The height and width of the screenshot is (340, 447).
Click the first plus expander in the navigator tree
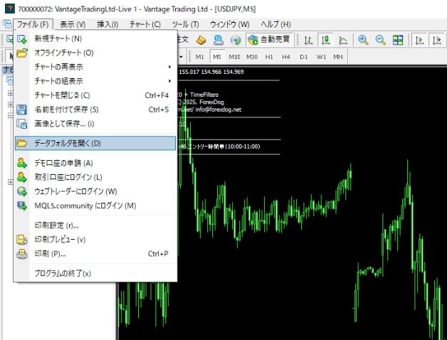10,93
